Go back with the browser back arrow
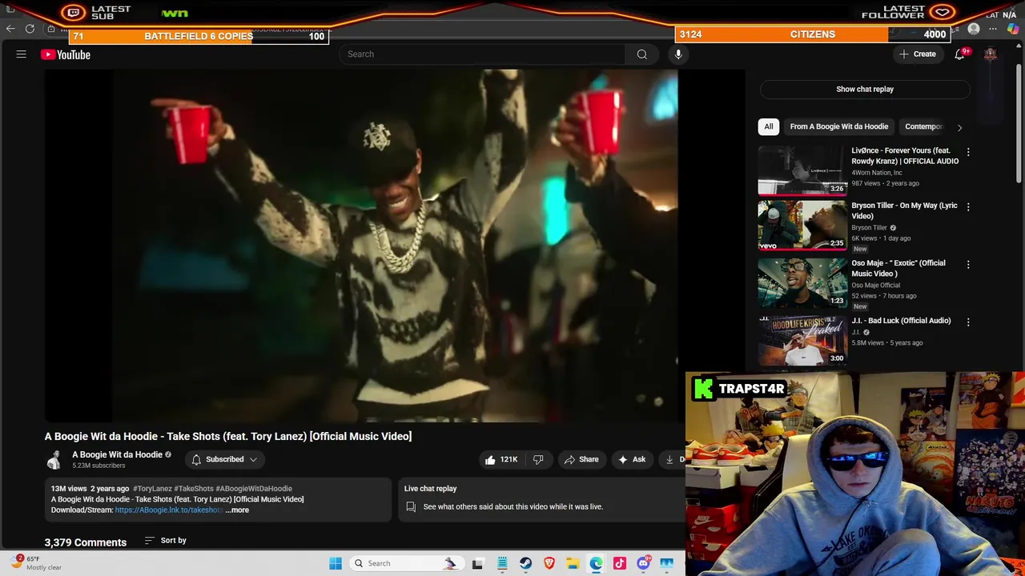Viewport: 1025px width, 576px height. 10,29
